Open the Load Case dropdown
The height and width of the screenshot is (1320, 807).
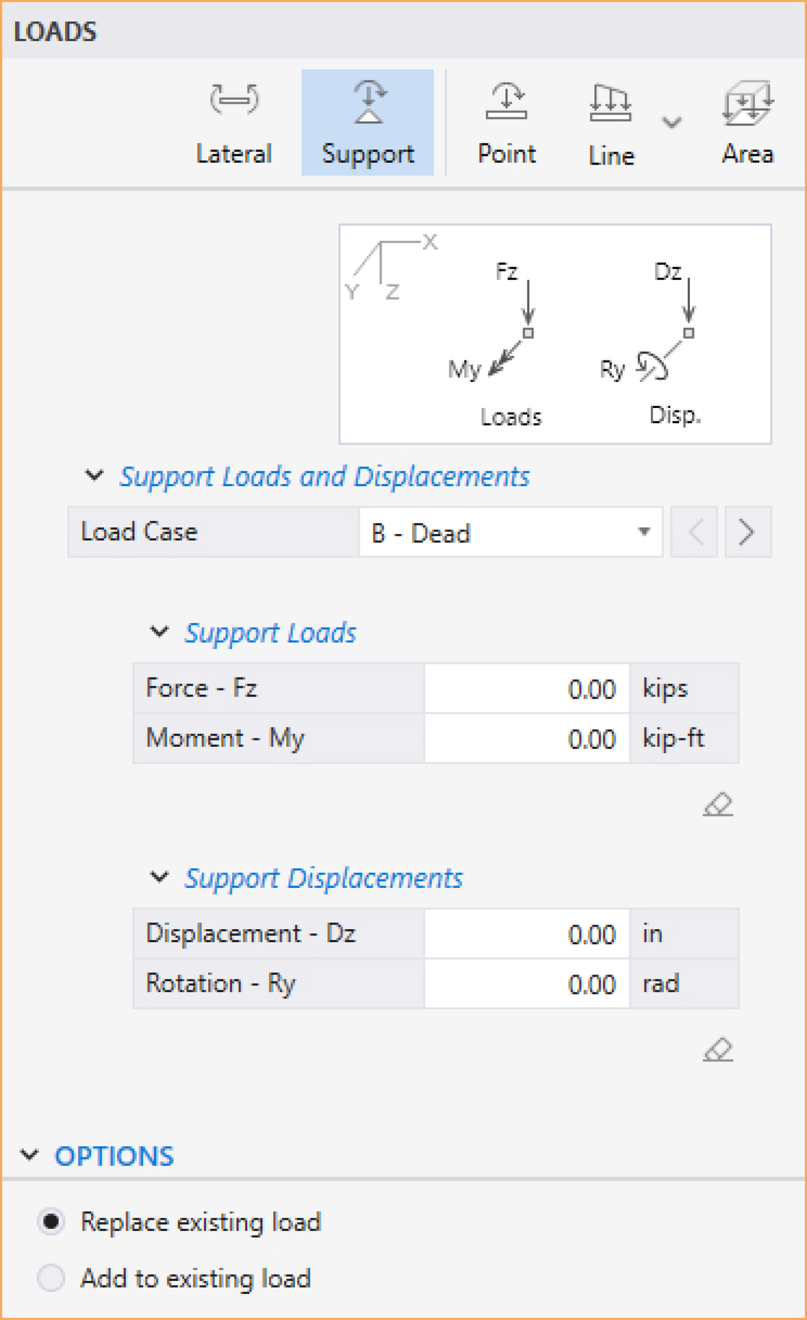[511, 532]
